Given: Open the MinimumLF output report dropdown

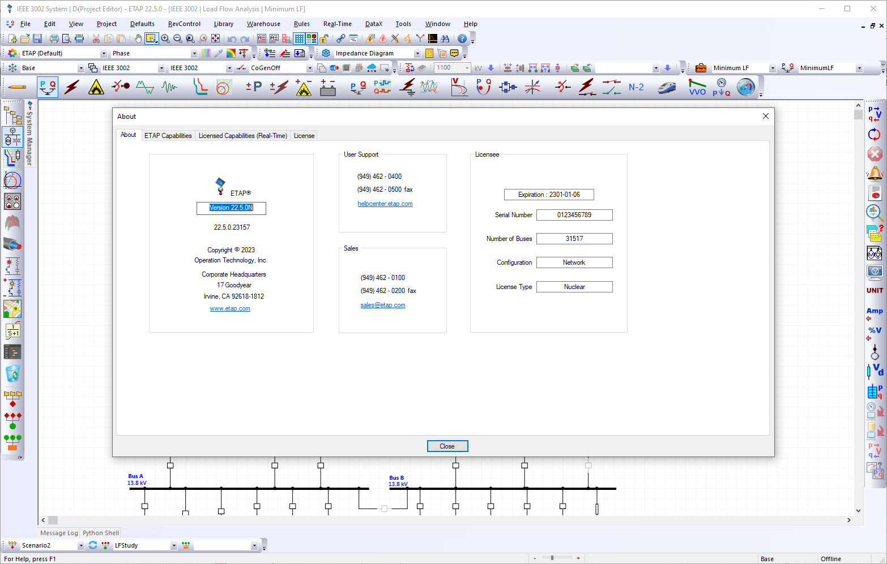Looking at the screenshot, I should (x=859, y=68).
